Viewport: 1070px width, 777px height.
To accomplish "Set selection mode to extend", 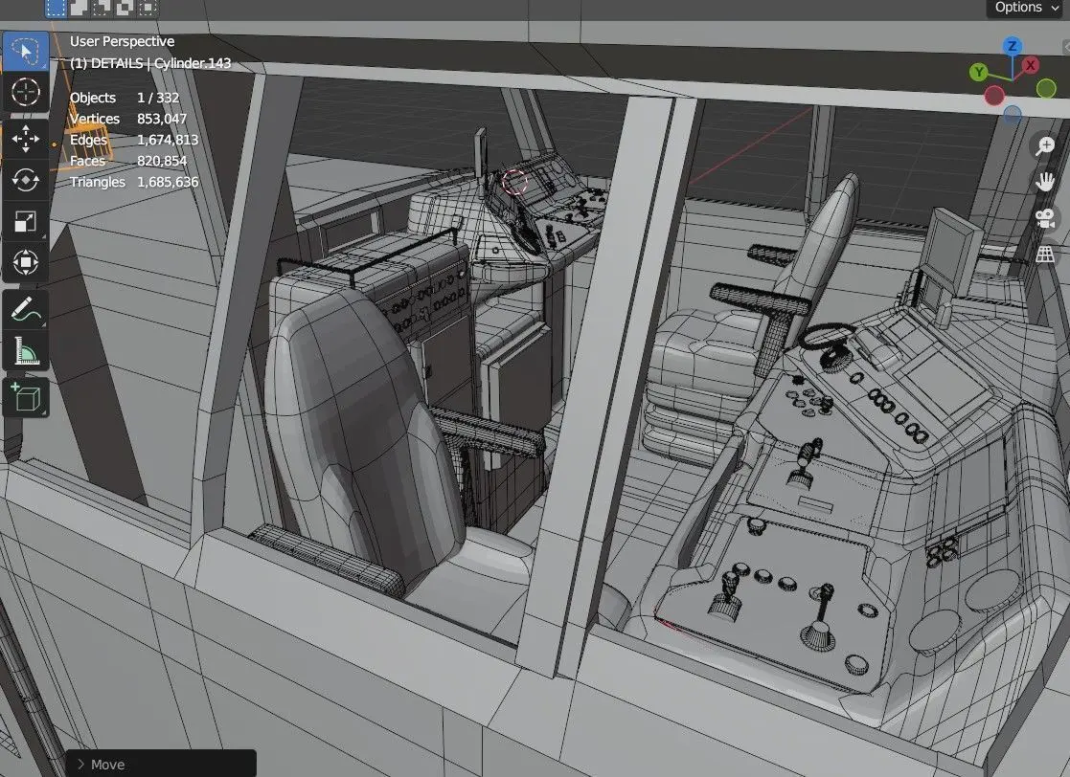I will point(80,8).
